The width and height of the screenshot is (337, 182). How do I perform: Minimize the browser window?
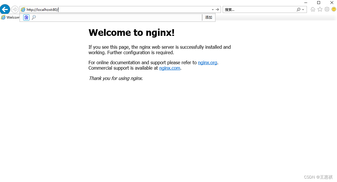pos(305,3)
